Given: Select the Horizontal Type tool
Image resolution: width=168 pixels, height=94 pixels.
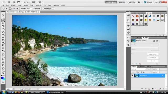Looking at the screenshot, I should pos(3,56).
